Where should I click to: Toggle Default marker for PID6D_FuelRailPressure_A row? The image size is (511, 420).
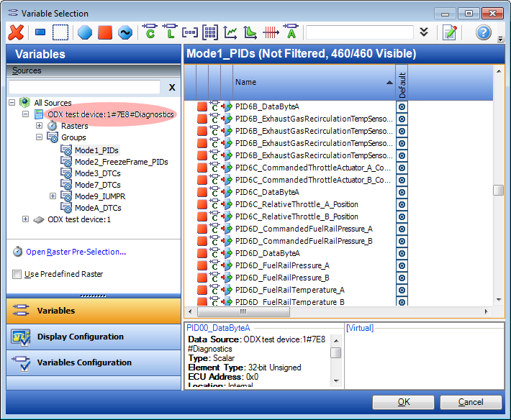click(x=402, y=265)
